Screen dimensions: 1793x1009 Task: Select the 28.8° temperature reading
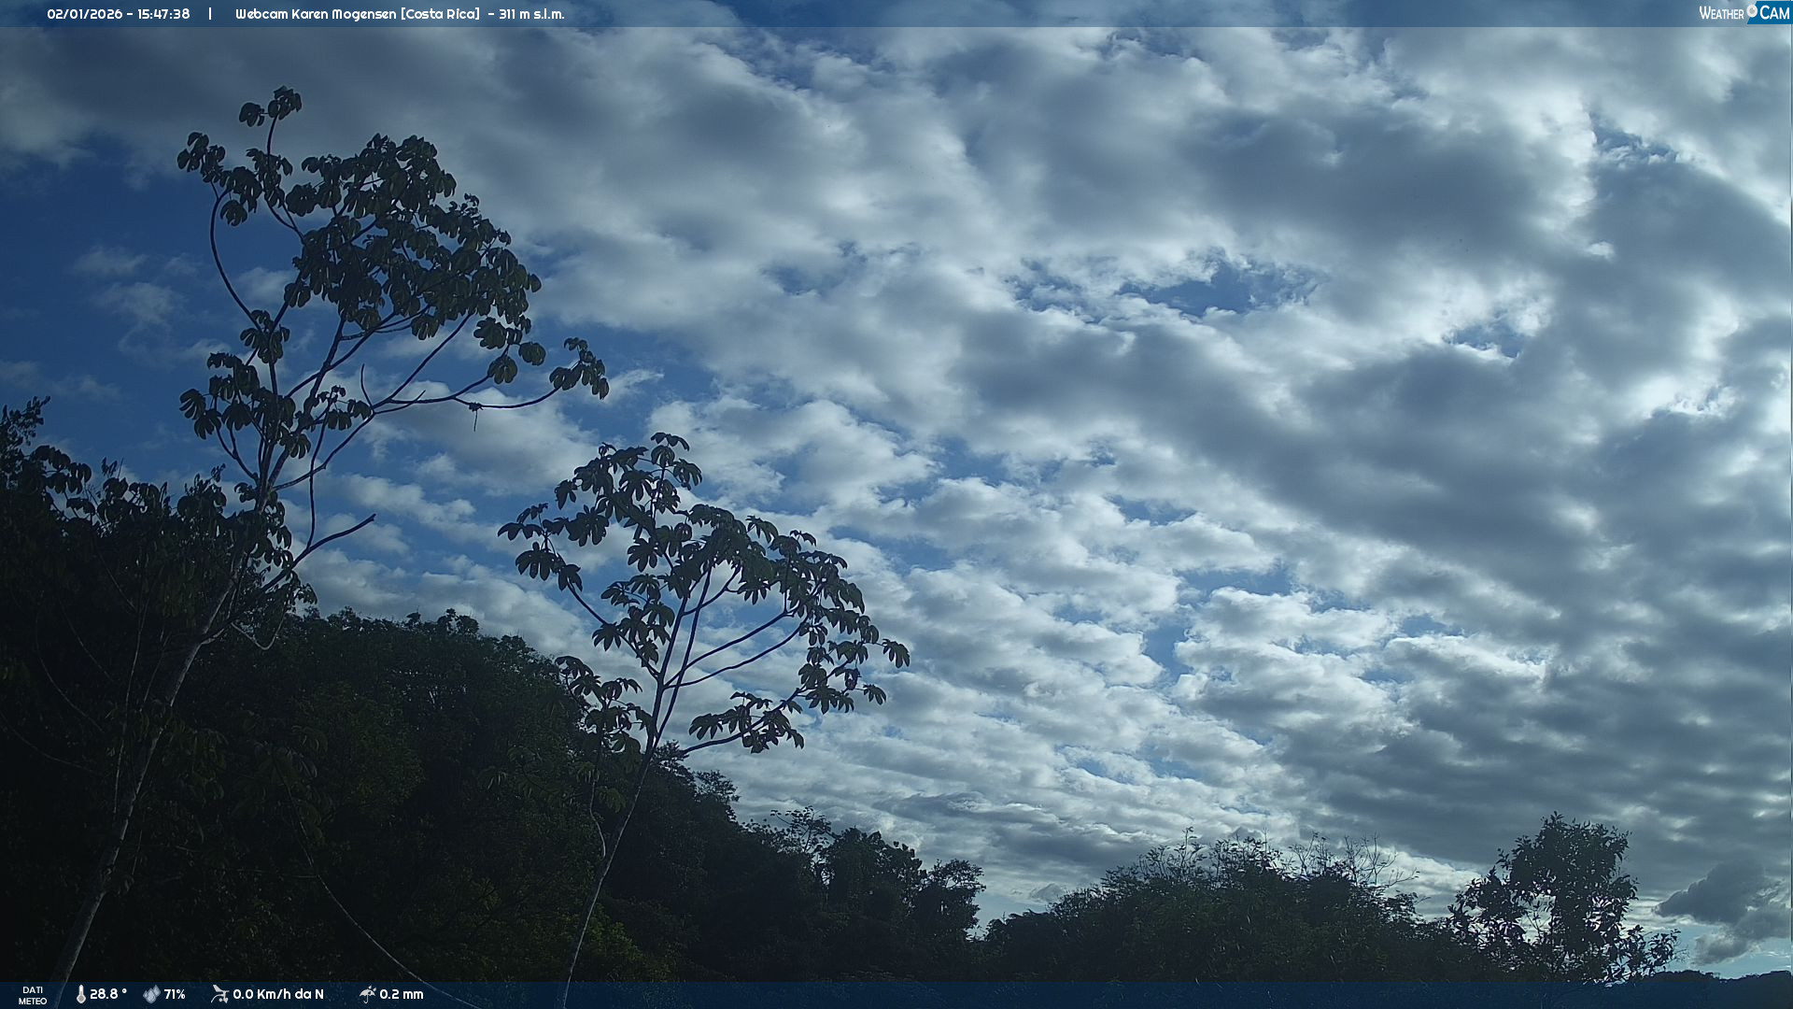(x=108, y=995)
